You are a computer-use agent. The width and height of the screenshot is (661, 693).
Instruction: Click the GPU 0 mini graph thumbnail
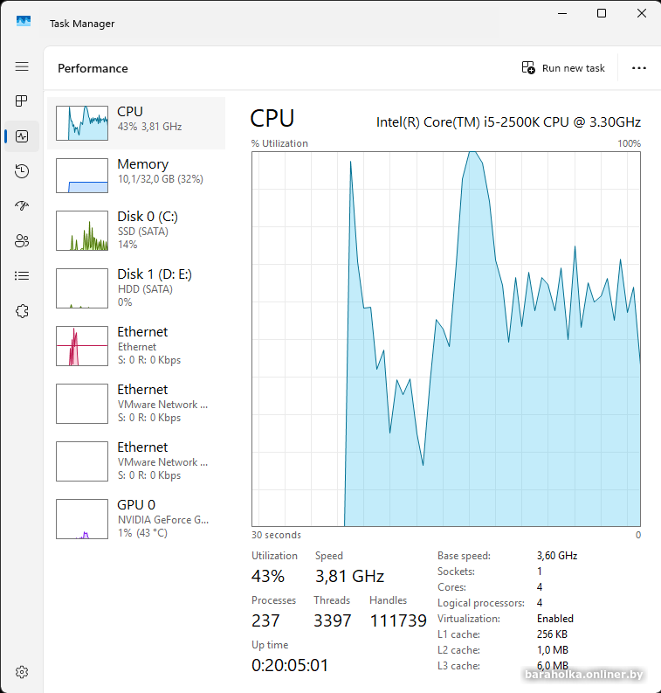82,519
